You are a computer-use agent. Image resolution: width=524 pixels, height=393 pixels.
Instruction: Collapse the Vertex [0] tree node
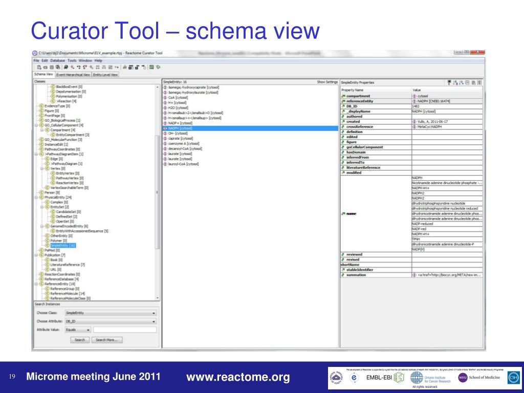(42, 168)
